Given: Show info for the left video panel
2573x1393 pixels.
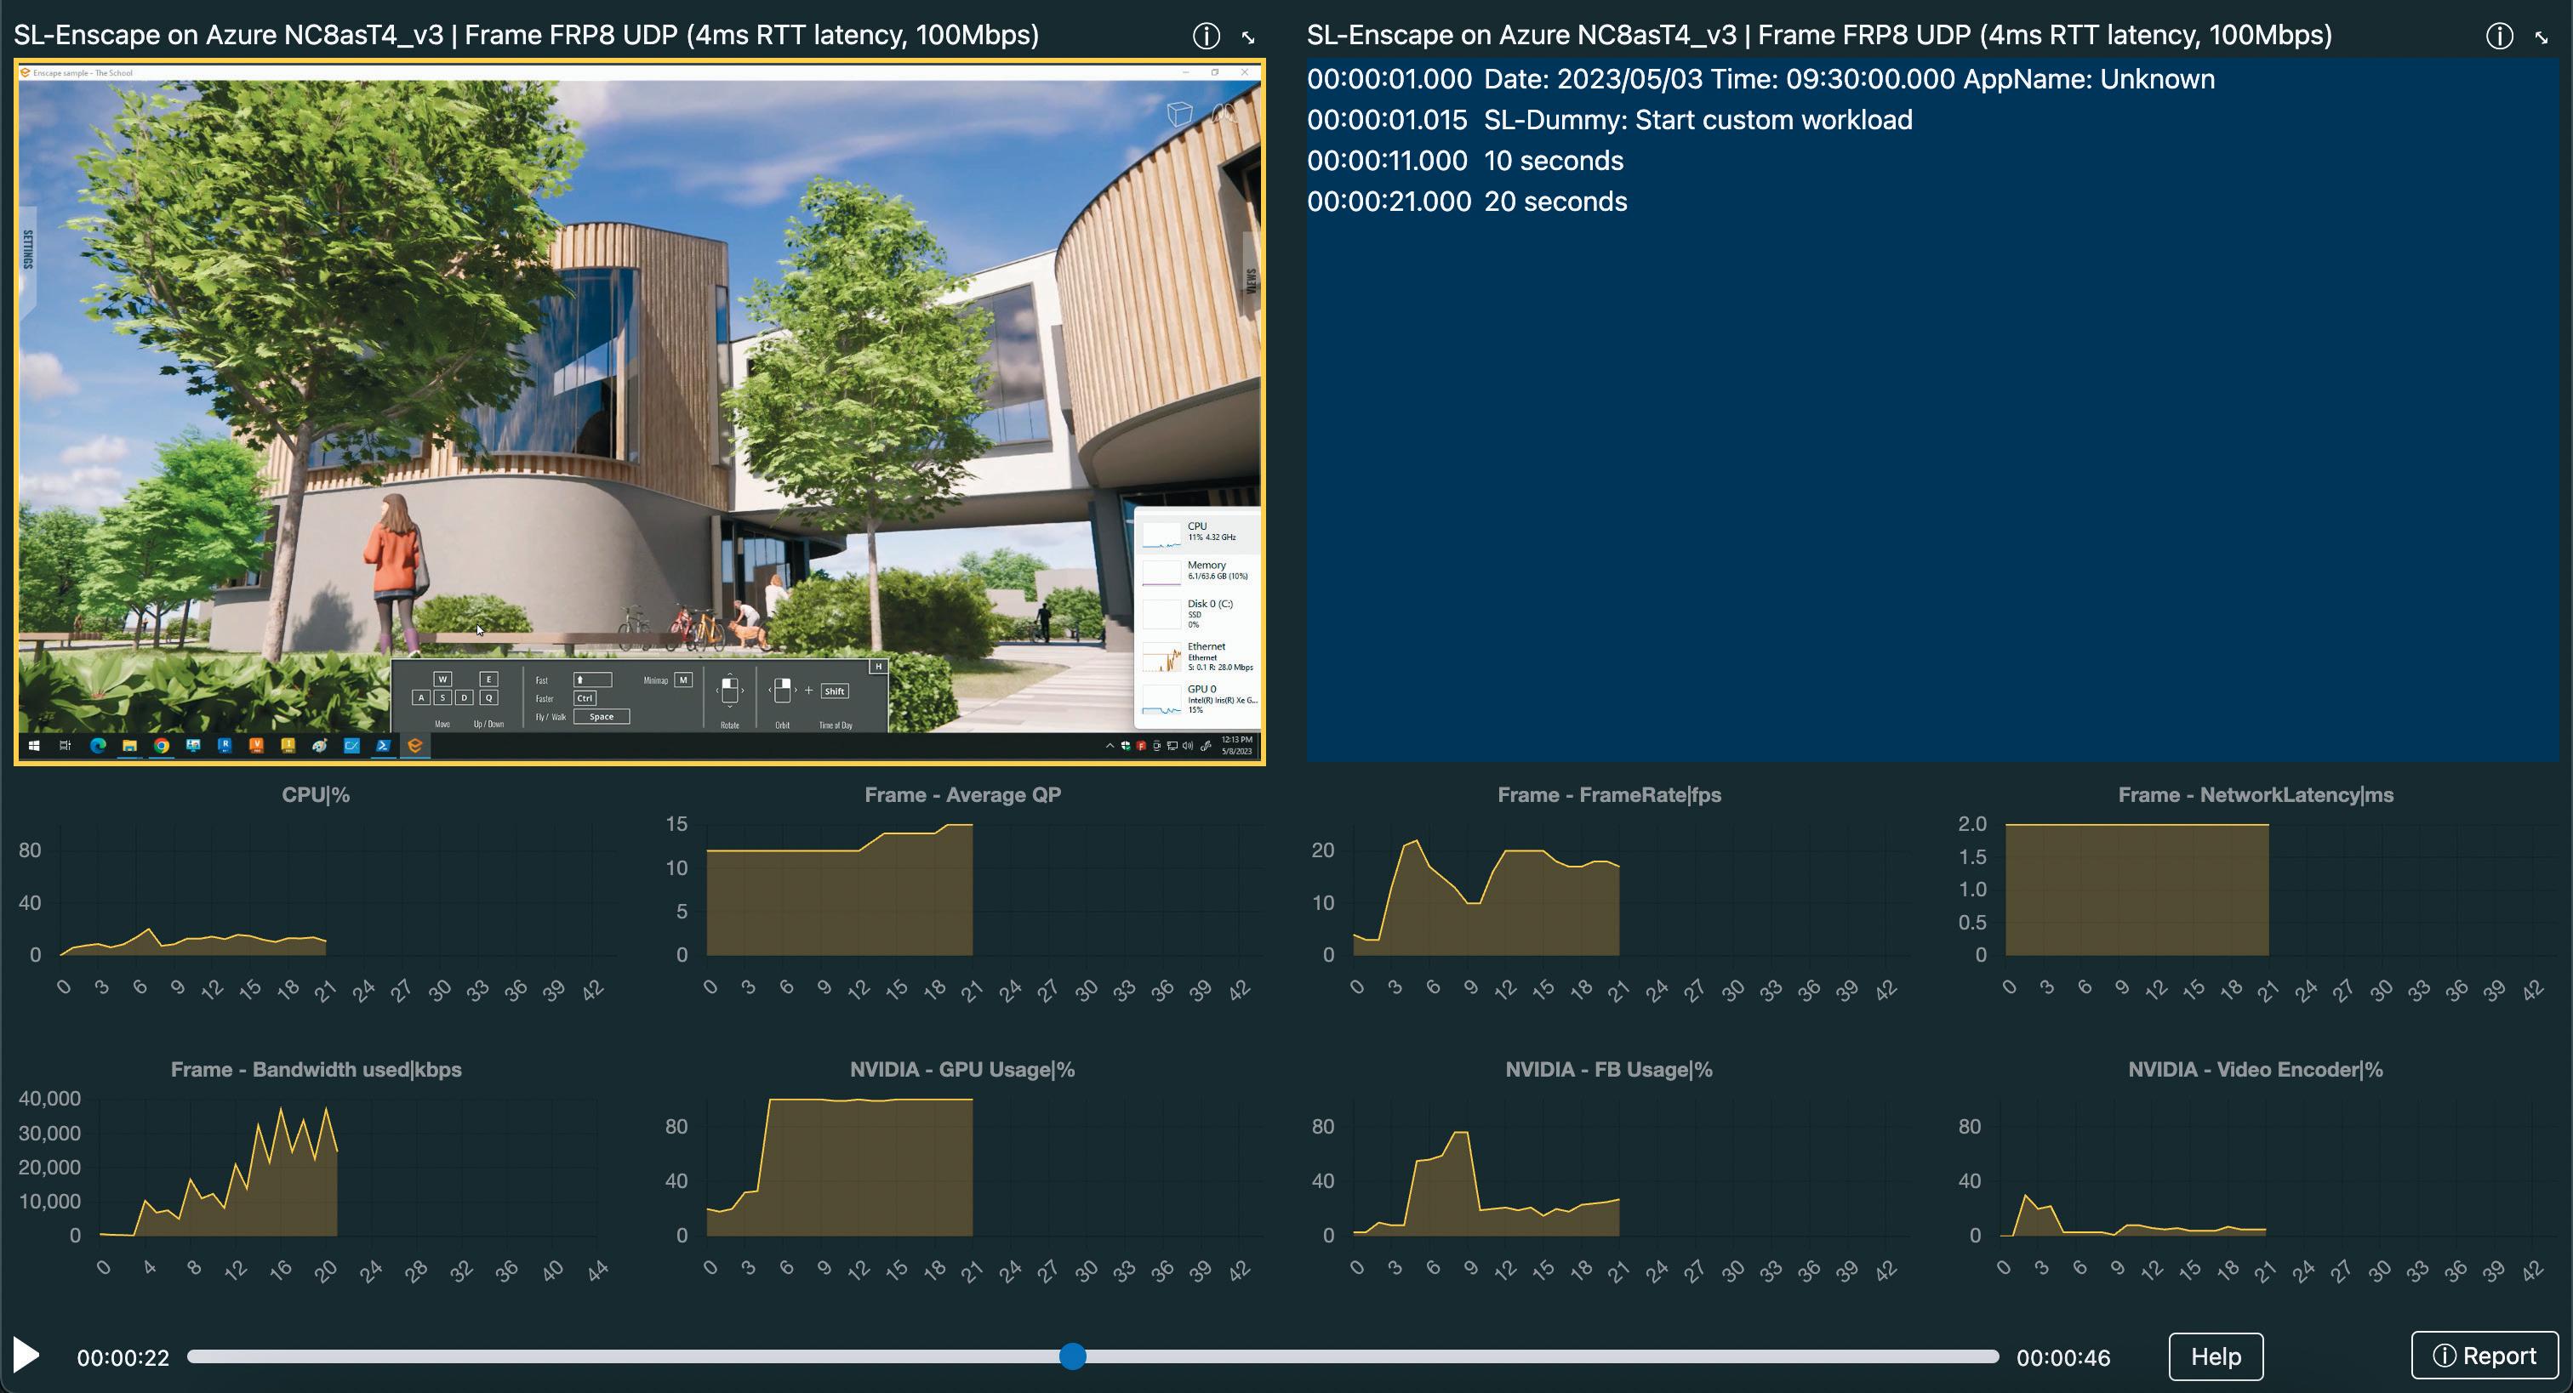Looking at the screenshot, I should [x=1206, y=36].
